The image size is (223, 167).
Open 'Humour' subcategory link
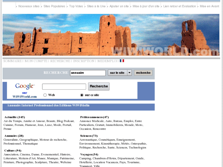pyautogui.click(x=30, y=125)
